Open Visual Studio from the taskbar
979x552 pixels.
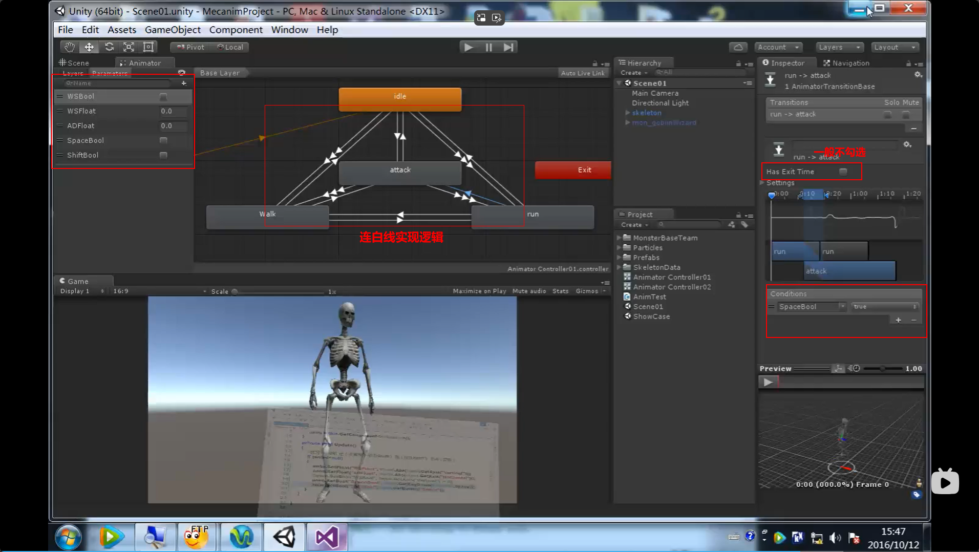(x=327, y=537)
